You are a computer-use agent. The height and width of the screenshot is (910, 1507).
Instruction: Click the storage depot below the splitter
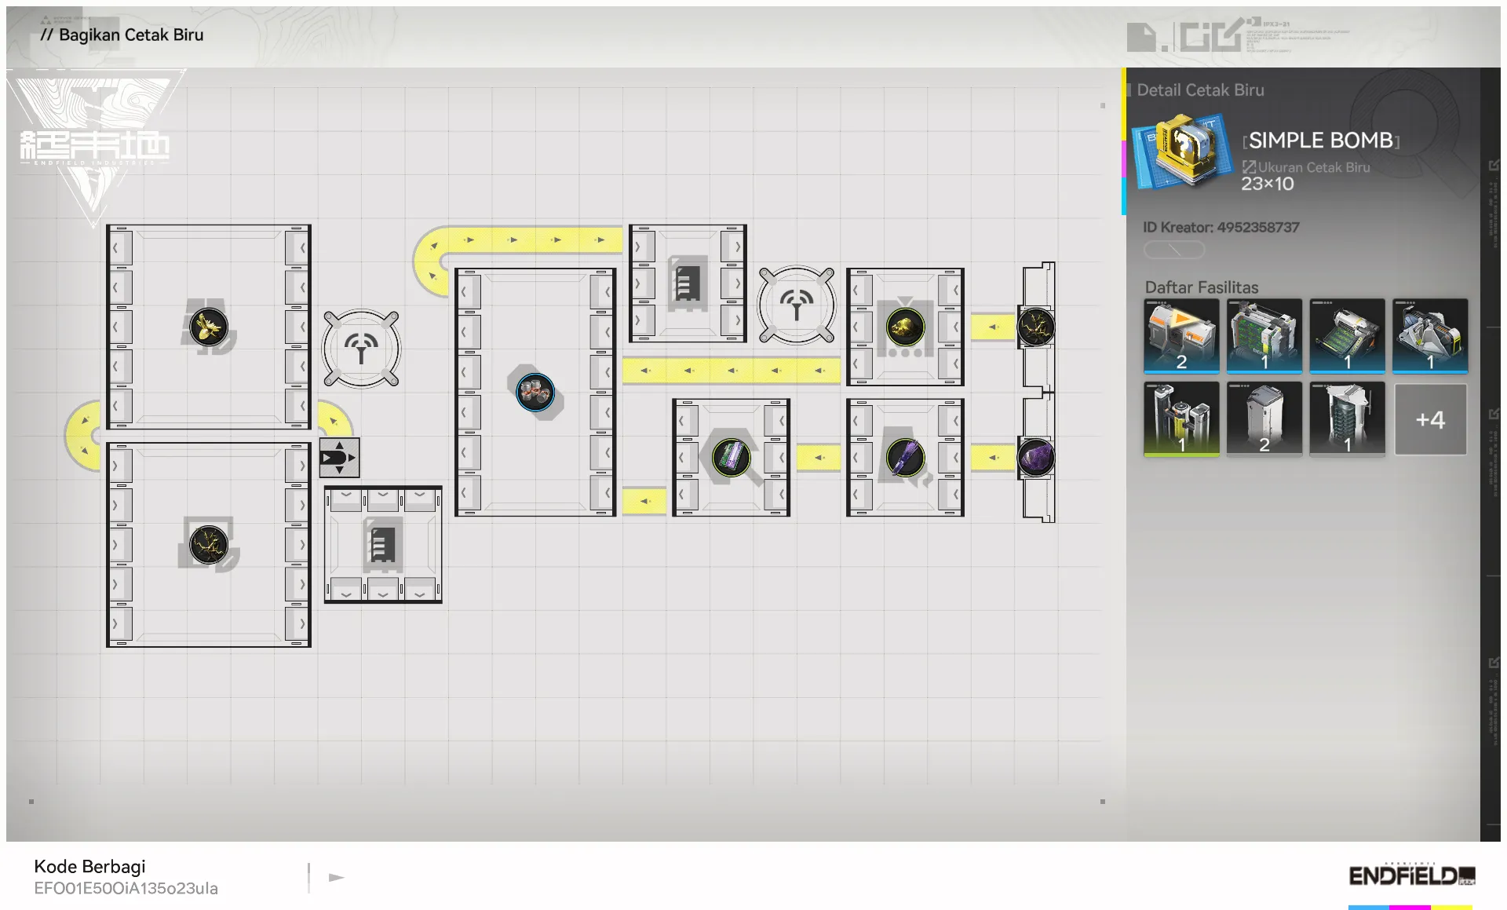(x=383, y=544)
